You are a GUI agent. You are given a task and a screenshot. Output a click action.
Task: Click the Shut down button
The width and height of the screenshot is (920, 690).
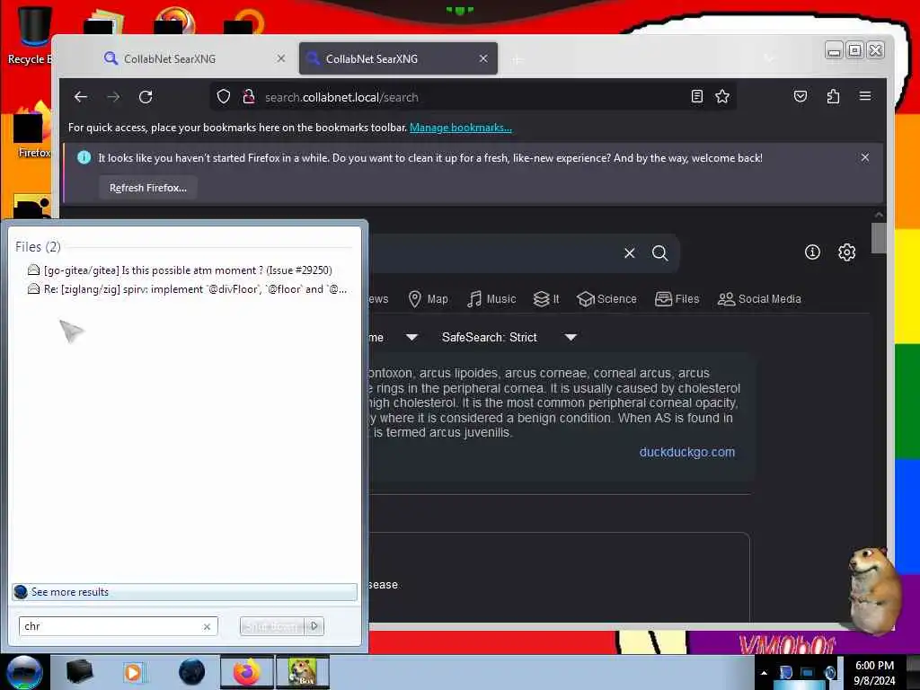tap(273, 626)
